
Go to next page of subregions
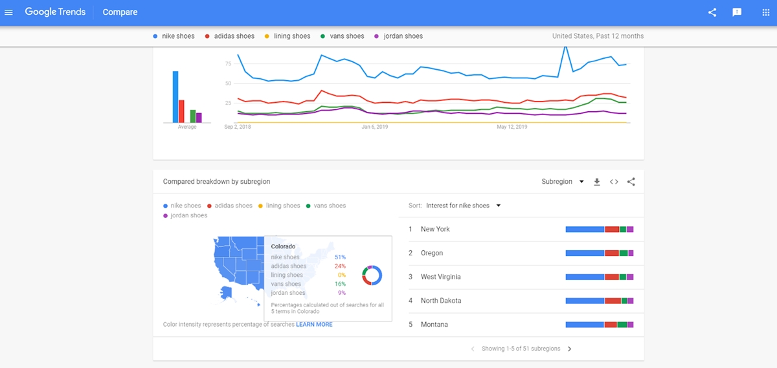point(570,349)
